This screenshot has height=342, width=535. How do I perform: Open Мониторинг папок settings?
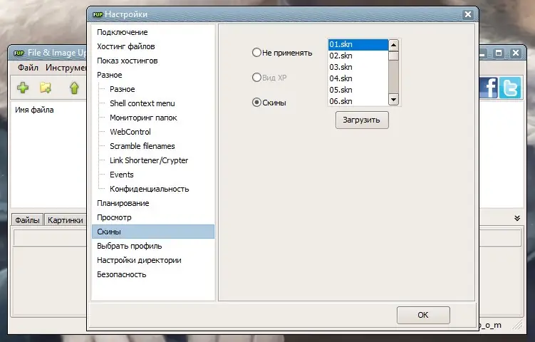pos(143,118)
